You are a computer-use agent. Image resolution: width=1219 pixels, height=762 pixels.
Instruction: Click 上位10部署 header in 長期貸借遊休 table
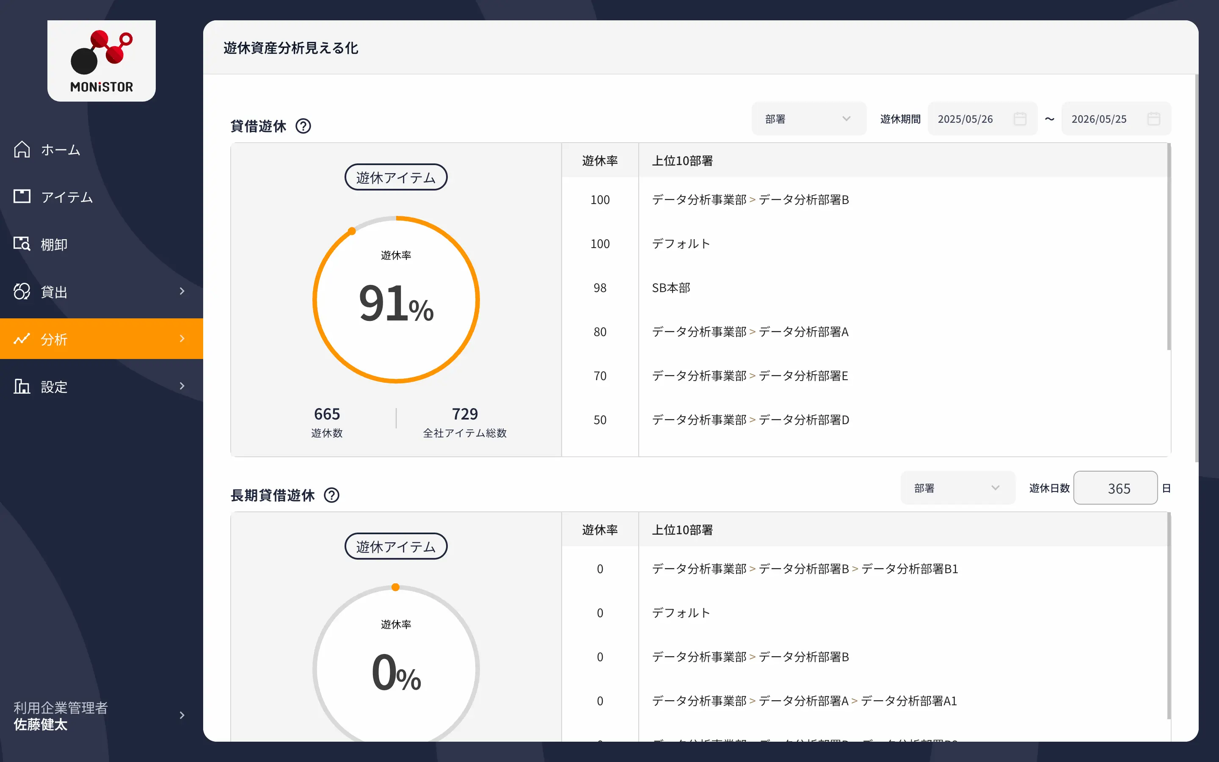683,530
